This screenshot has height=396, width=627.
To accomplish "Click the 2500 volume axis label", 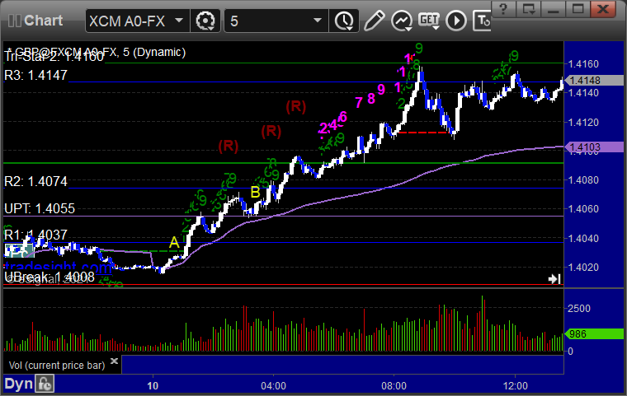I will pyautogui.click(x=579, y=309).
